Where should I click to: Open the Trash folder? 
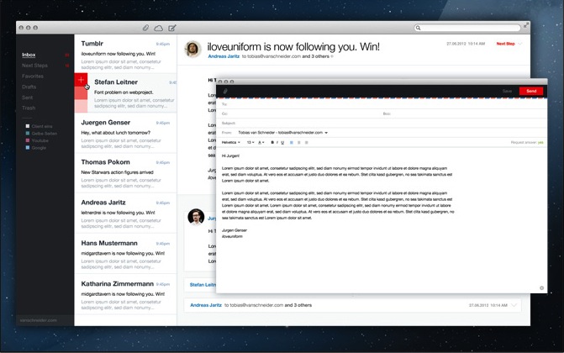coord(29,108)
